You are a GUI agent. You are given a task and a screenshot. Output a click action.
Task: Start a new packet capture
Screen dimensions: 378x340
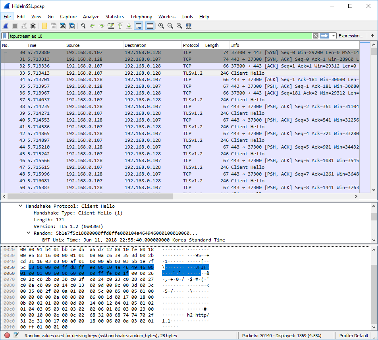6,26
